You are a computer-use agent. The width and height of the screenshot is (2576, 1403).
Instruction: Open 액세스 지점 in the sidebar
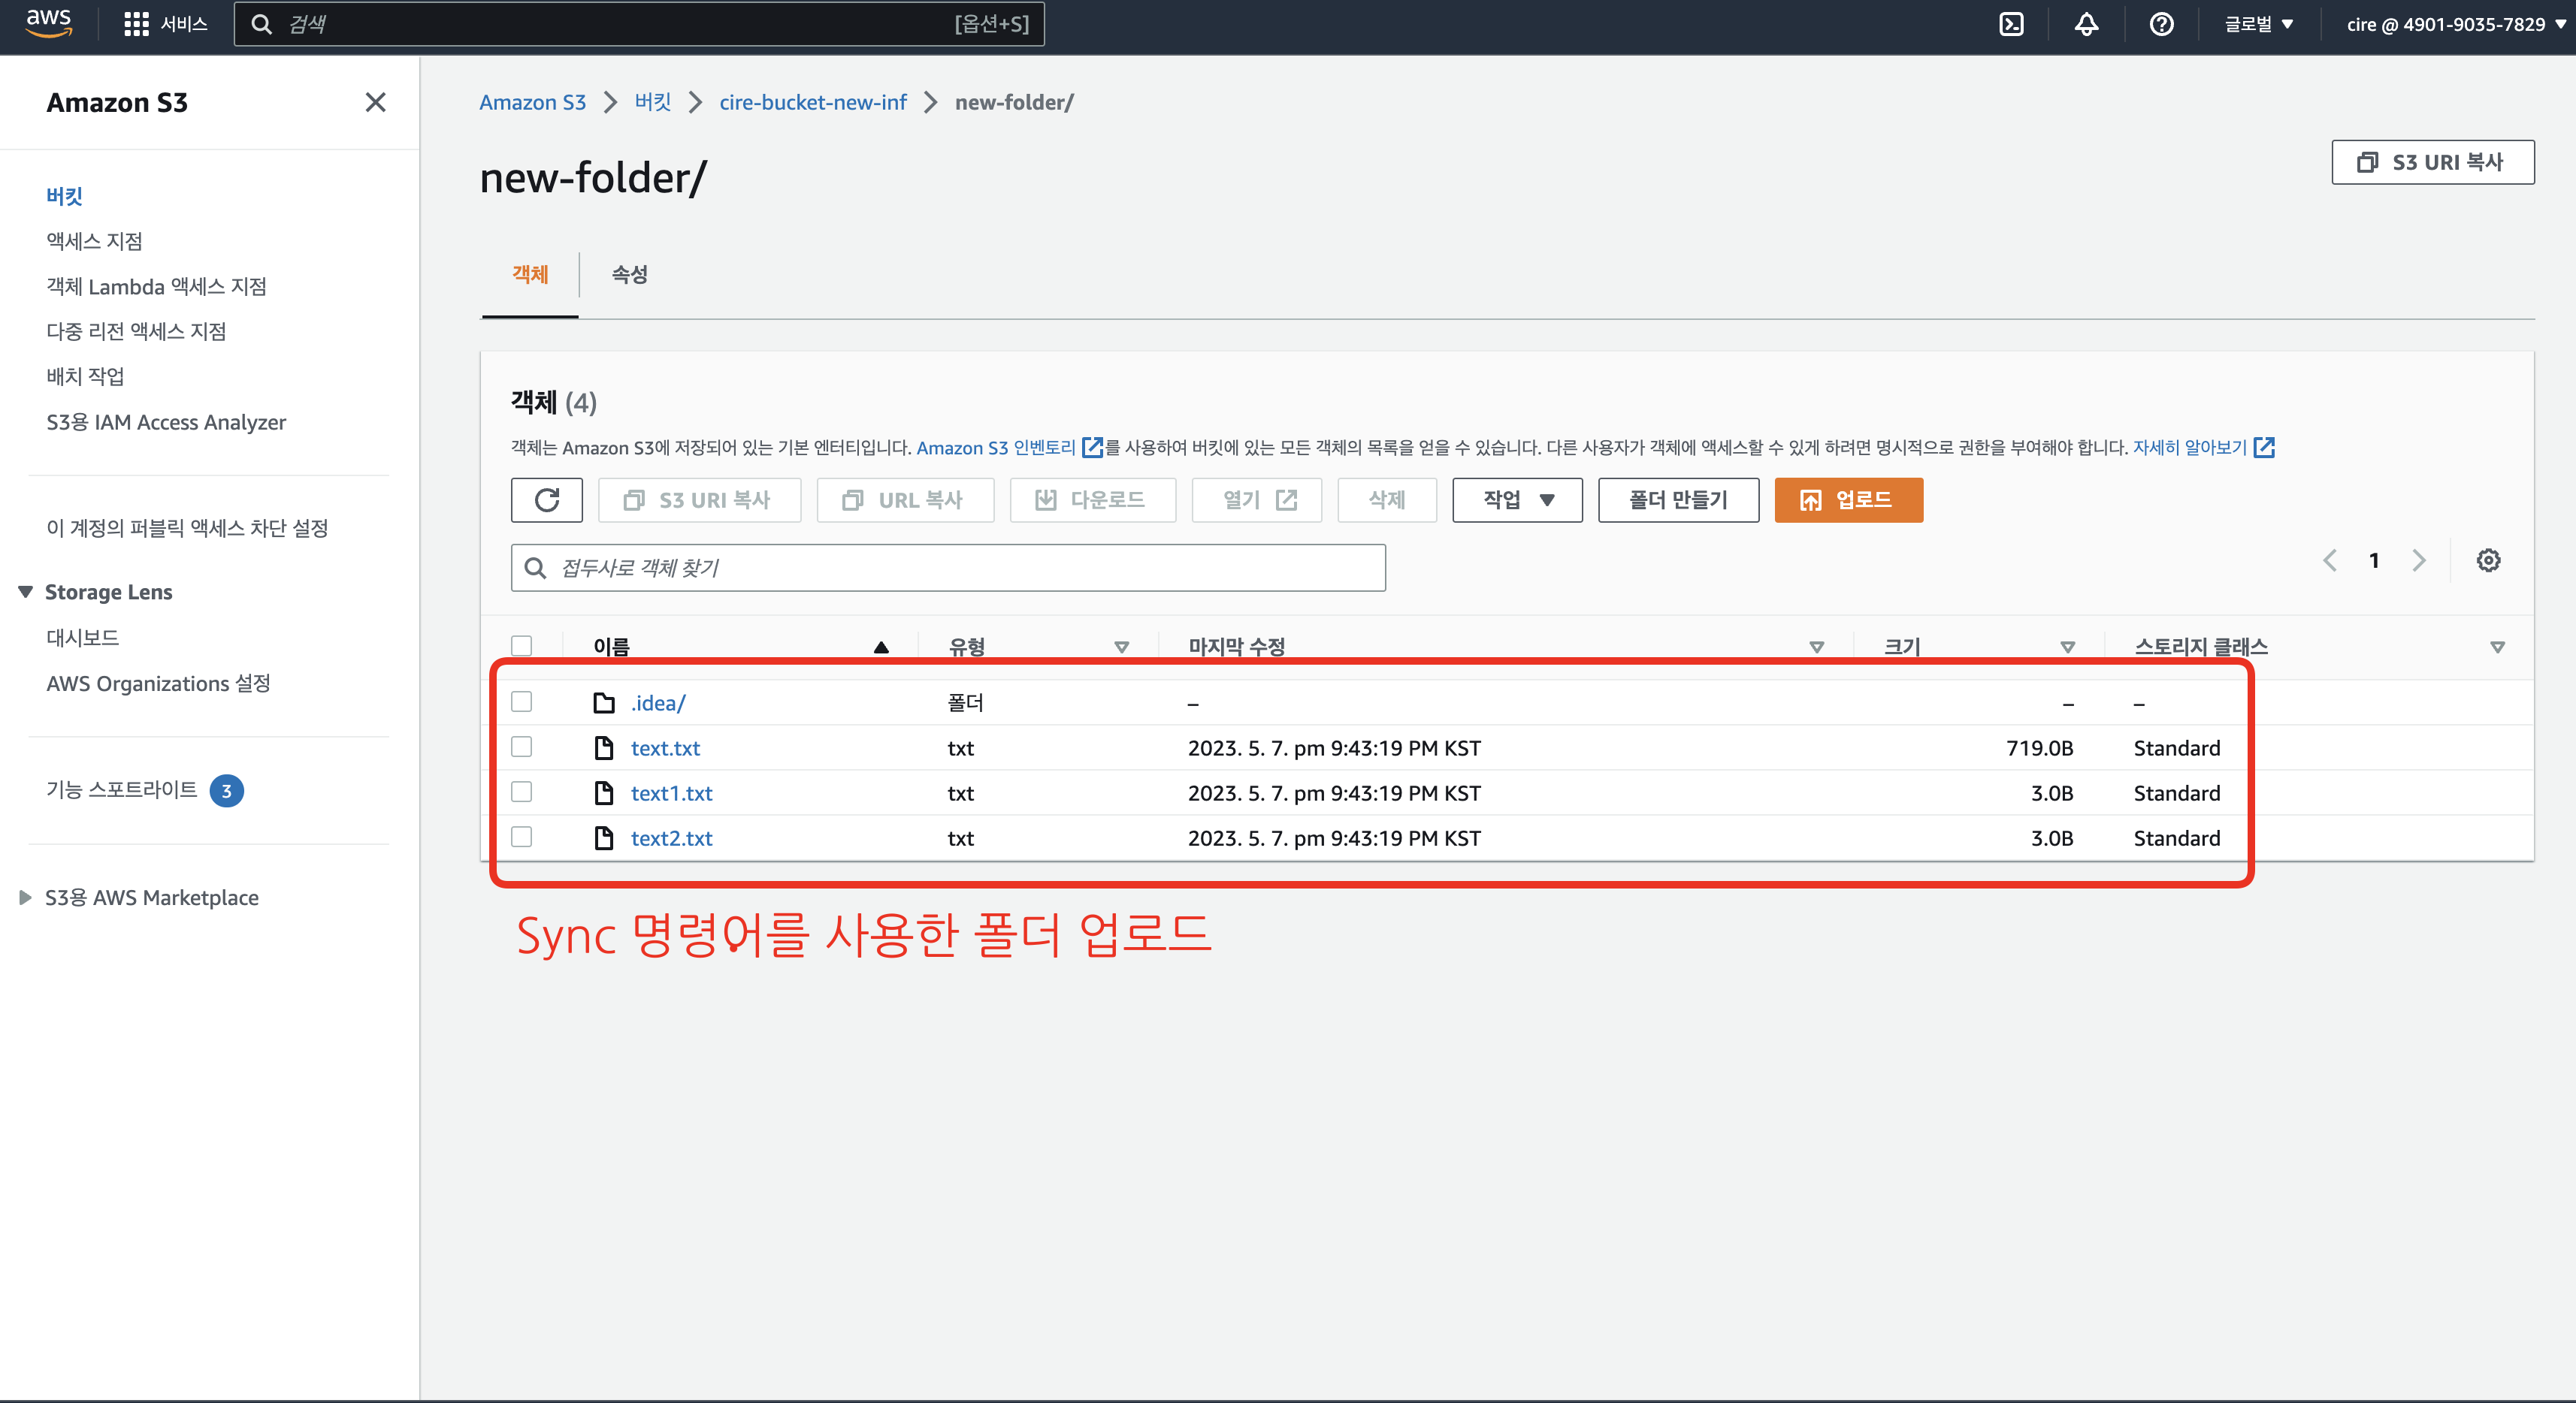pos(94,241)
